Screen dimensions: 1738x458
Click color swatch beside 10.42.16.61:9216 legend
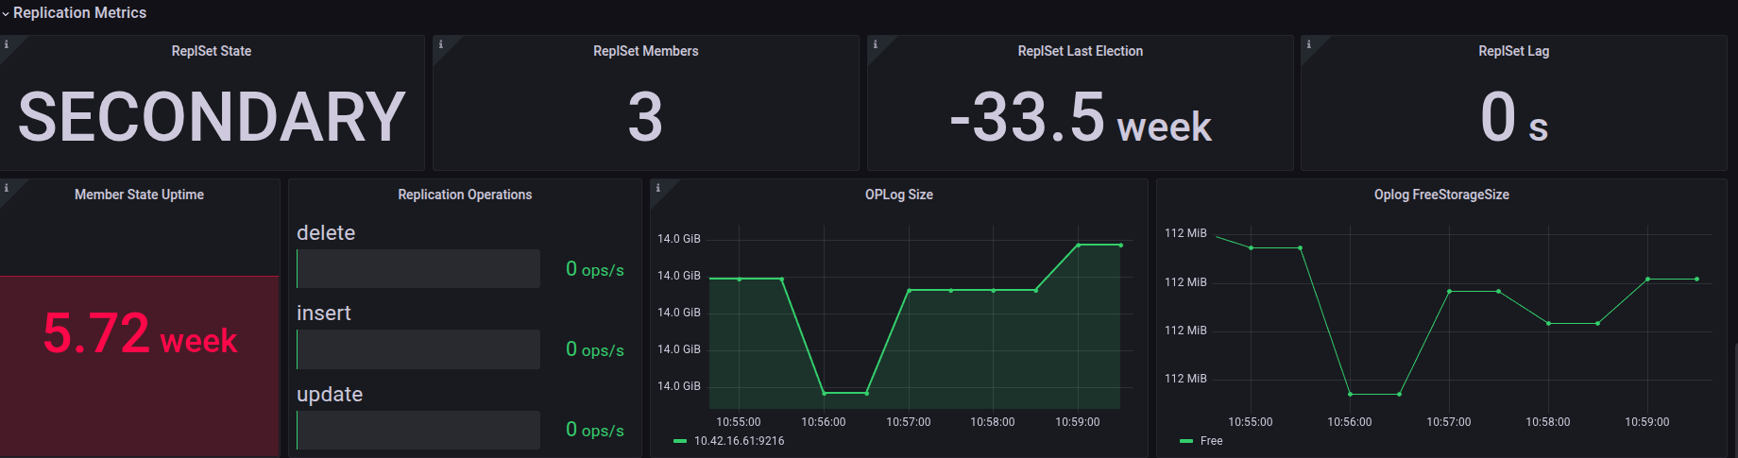[x=680, y=441]
